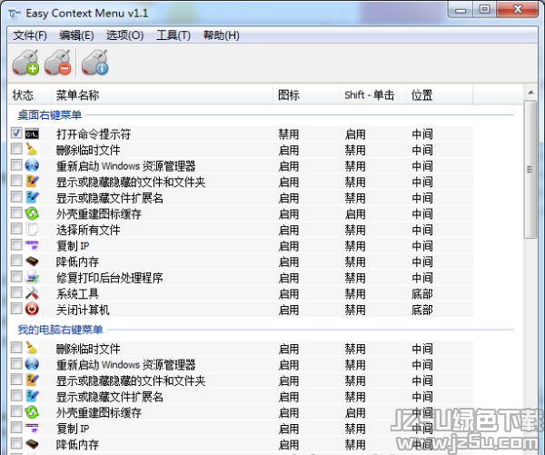Tick the 修复打印后台处理程序 checkbox
545x455 pixels.
16,277
